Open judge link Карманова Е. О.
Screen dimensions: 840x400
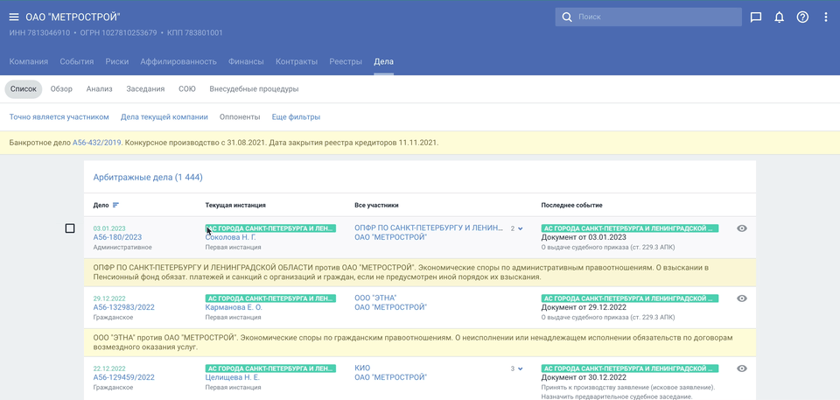tap(234, 307)
